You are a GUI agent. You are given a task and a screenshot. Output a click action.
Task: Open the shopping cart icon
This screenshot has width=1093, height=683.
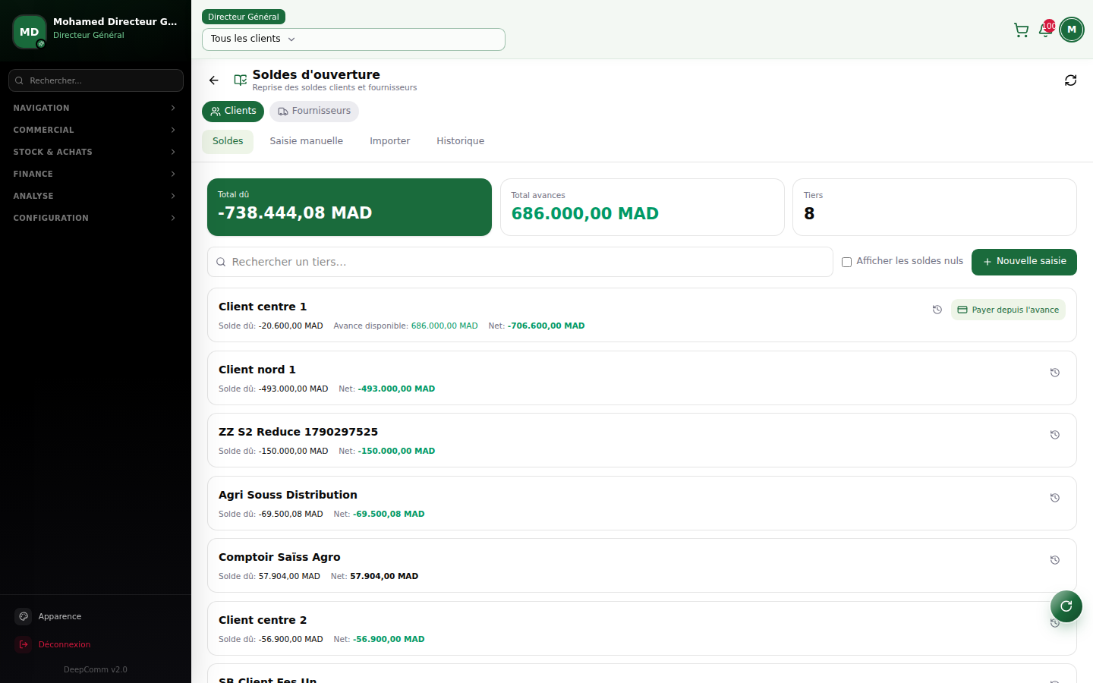click(1021, 30)
